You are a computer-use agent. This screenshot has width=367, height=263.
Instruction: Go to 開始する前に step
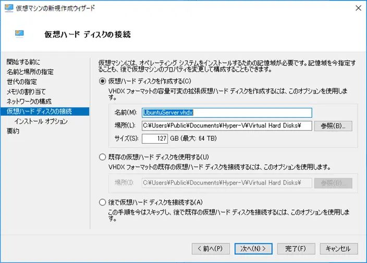click(x=23, y=62)
